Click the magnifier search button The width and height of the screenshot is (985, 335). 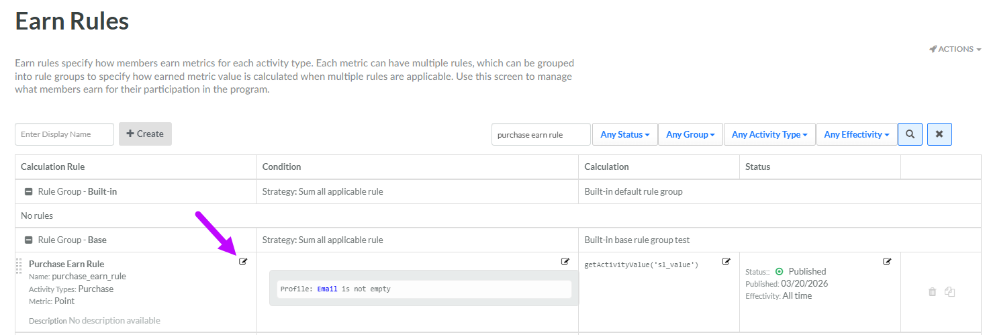tap(910, 134)
